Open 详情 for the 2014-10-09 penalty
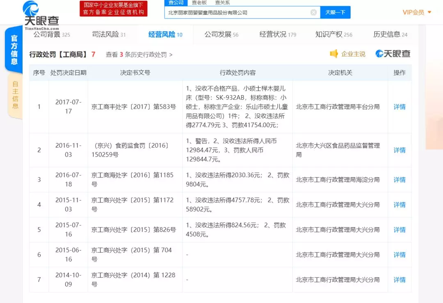 coord(400,280)
